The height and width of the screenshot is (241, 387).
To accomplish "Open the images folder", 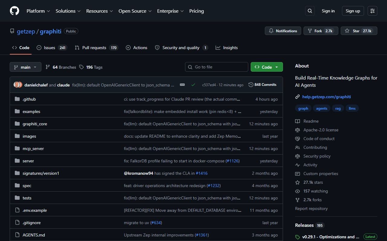I will click(29, 136).
